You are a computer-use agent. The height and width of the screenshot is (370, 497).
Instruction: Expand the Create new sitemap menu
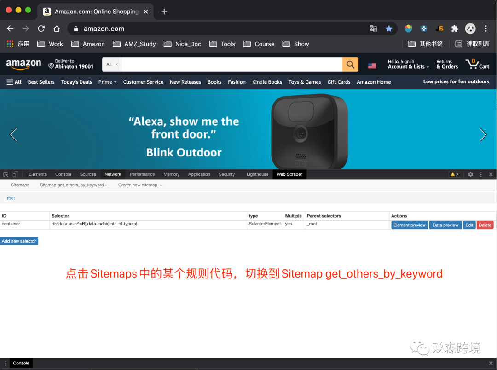[x=140, y=185]
